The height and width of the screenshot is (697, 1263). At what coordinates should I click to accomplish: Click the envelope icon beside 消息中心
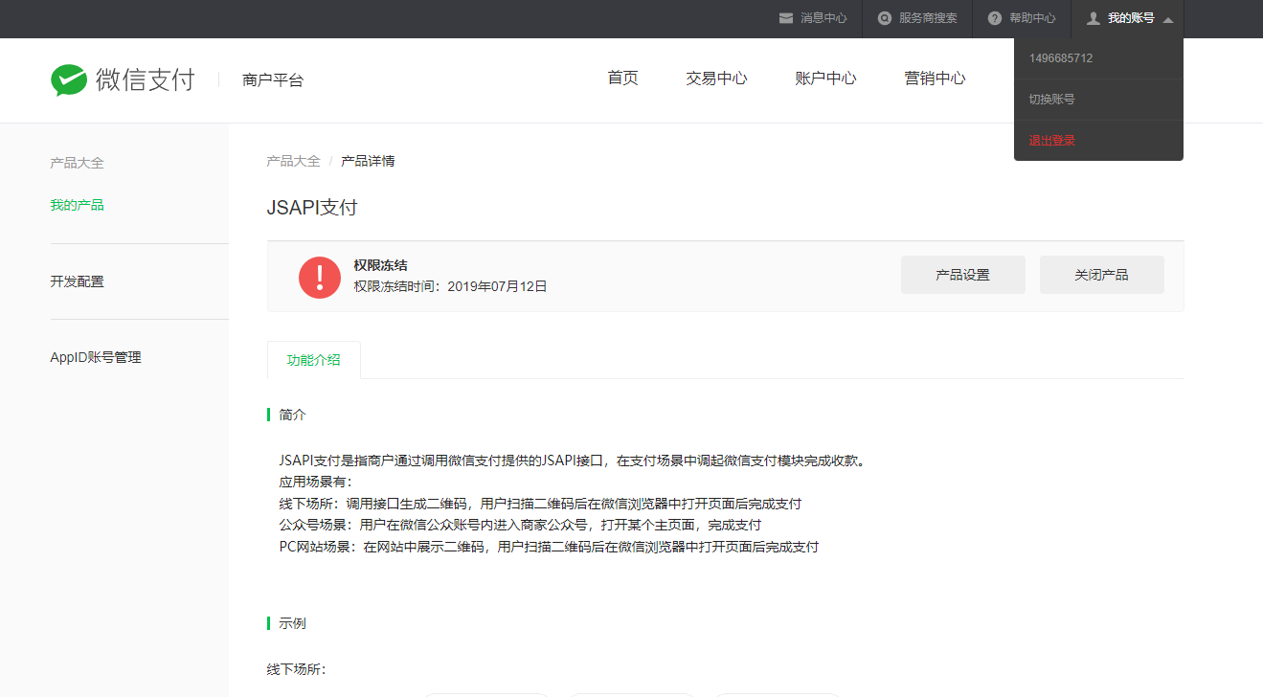click(x=786, y=18)
